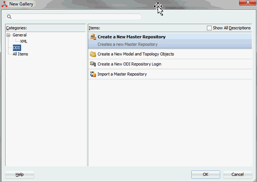Select Import a Master Repository item

pyautogui.click(x=170, y=74)
